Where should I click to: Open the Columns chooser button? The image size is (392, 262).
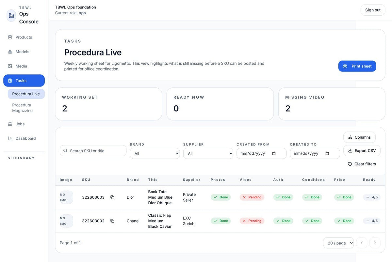[359, 137]
